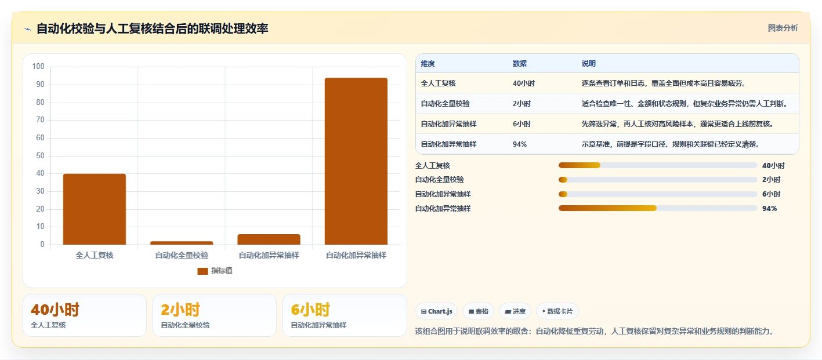Click the tallest bar reaching 94
822x360 pixels.
[x=356, y=161]
